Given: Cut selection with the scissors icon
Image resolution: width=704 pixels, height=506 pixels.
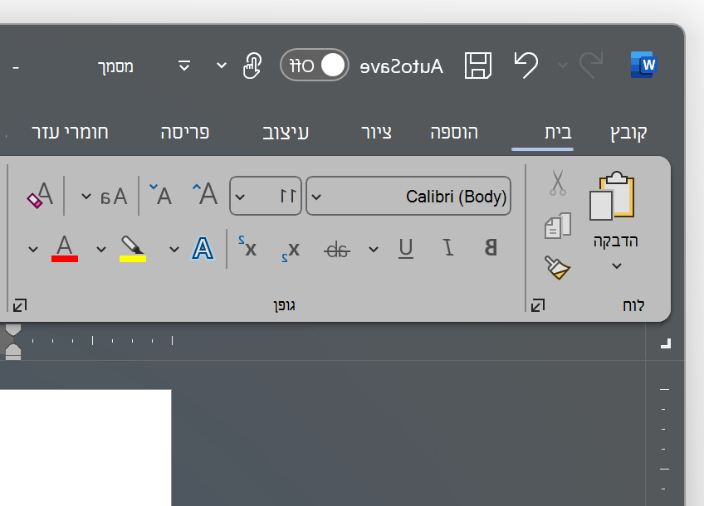Looking at the screenshot, I should 558,182.
